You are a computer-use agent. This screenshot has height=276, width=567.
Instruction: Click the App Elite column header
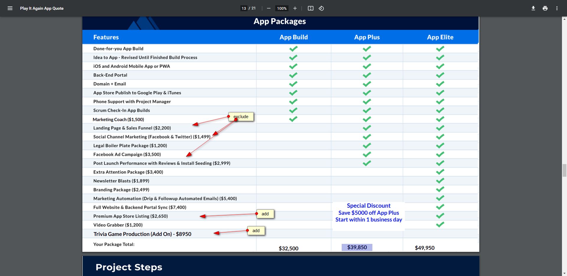pyautogui.click(x=440, y=37)
